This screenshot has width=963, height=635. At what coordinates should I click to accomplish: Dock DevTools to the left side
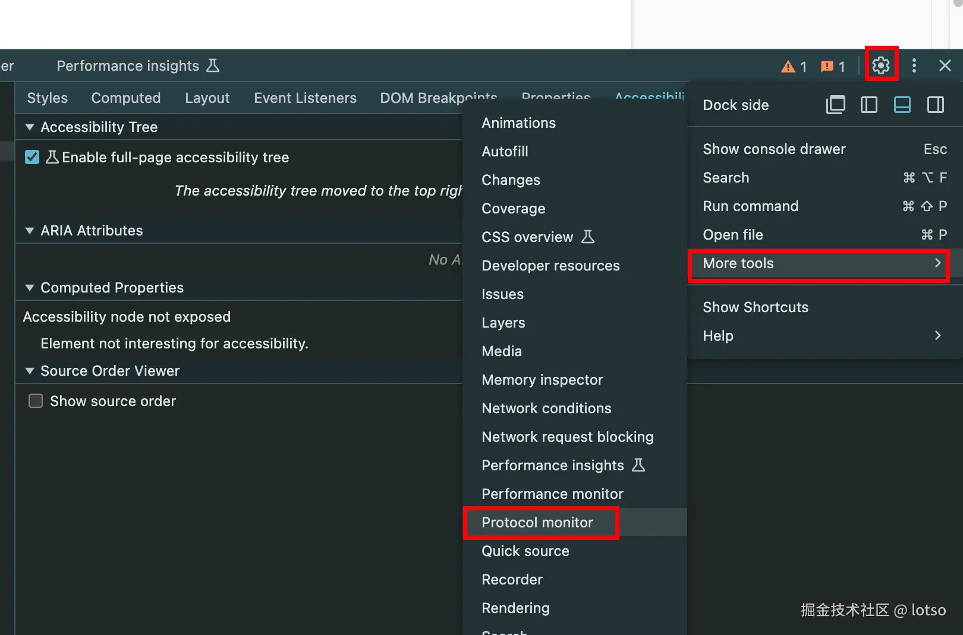click(868, 105)
